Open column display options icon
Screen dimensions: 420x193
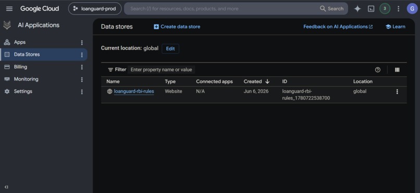(x=397, y=70)
